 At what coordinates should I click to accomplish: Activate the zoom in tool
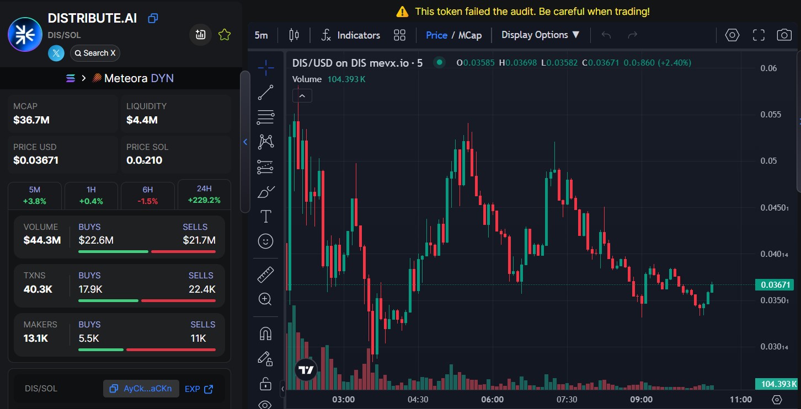point(266,299)
